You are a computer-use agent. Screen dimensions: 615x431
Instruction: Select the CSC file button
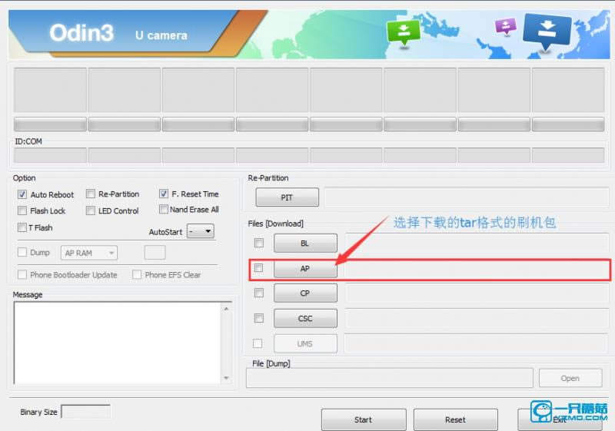pos(305,318)
